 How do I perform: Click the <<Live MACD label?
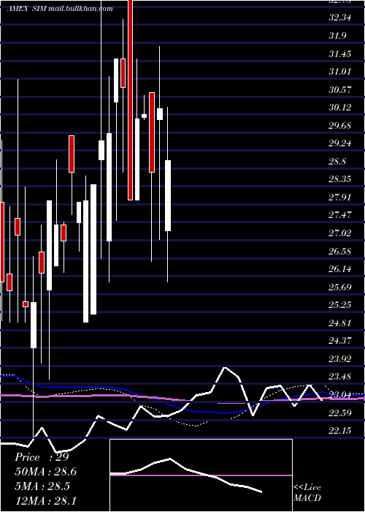[307, 493]
